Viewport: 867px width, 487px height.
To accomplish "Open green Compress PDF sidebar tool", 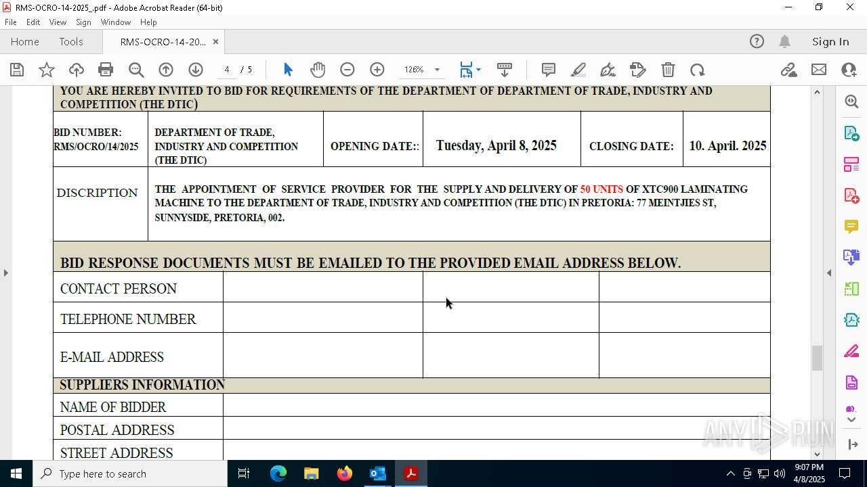I will (x=851, y=289).
